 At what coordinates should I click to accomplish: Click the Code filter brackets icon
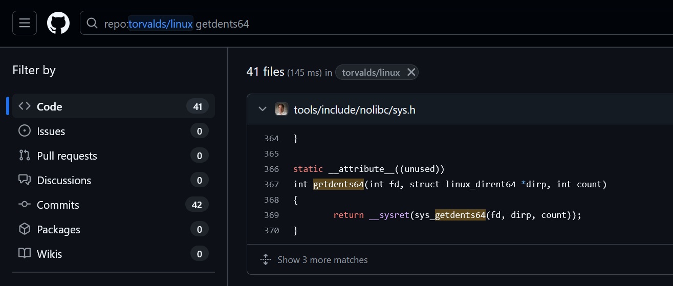coord(25,106)
